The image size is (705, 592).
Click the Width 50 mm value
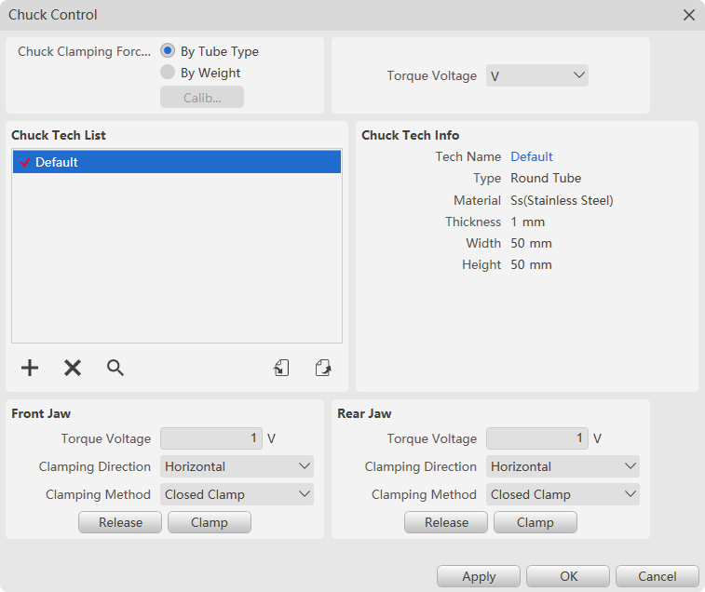[531, 243]
